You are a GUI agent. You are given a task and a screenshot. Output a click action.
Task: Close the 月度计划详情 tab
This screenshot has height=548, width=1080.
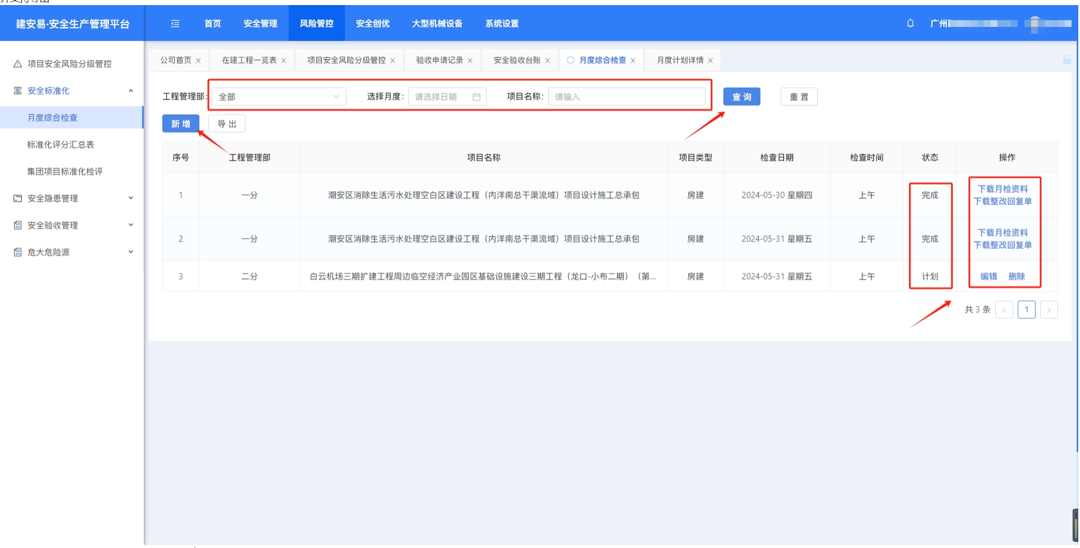710,61
